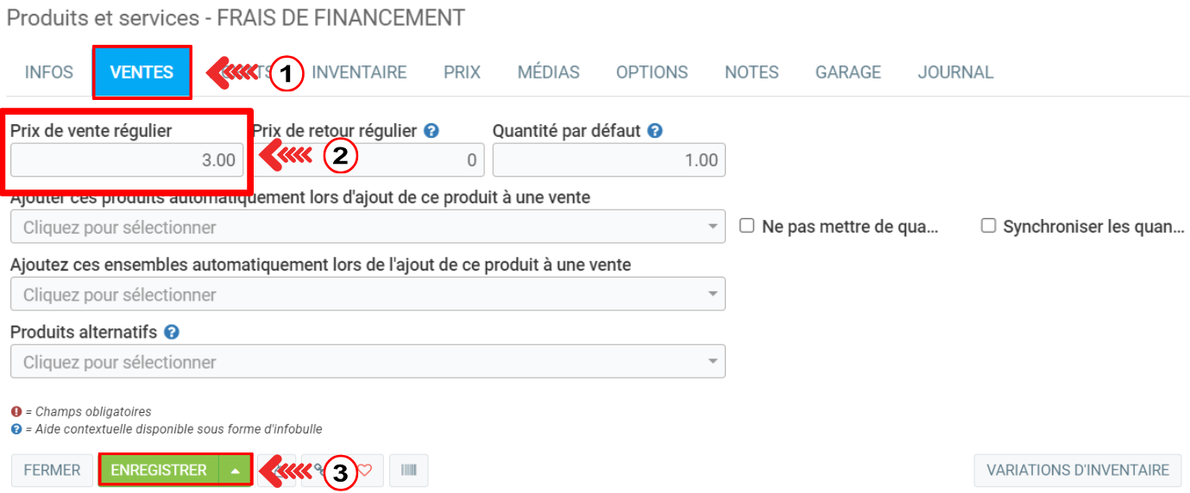Open VARIATIONS D'INVENTAIRE

[1078, 471]
